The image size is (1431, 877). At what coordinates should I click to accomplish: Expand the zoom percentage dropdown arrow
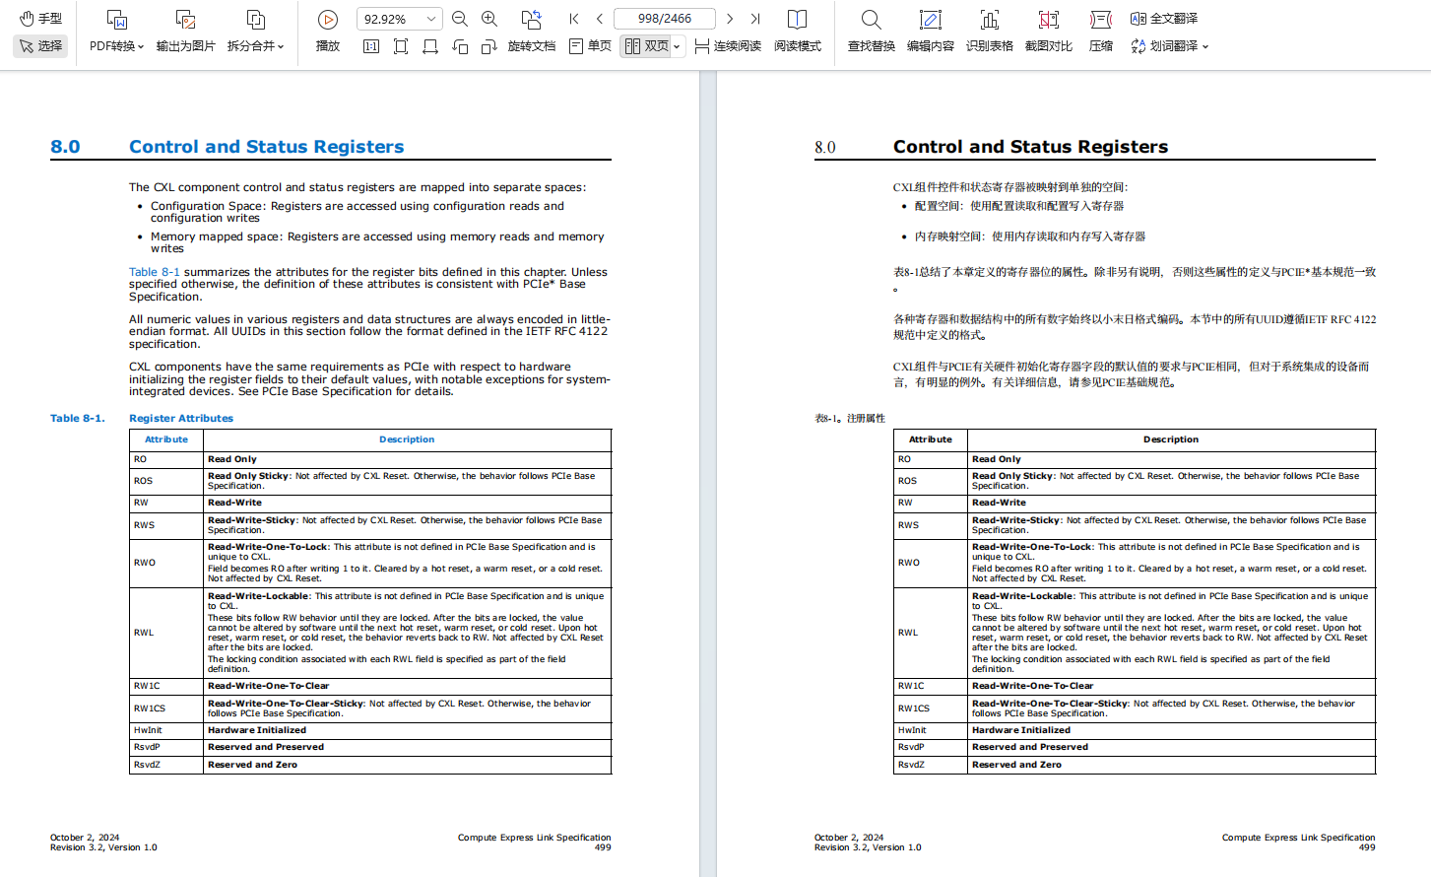coord(431,19)
